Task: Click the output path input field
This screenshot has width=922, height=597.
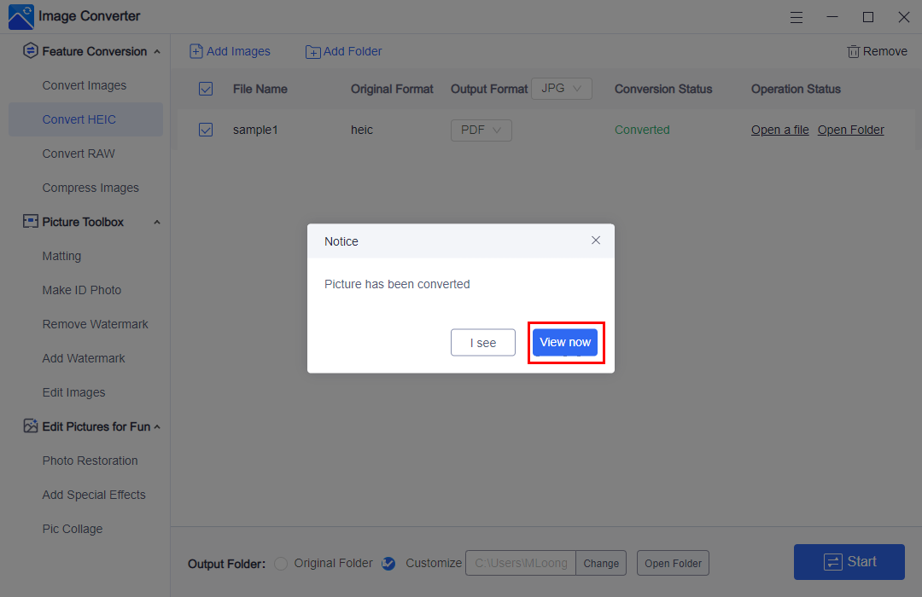Action: point(521,563)
